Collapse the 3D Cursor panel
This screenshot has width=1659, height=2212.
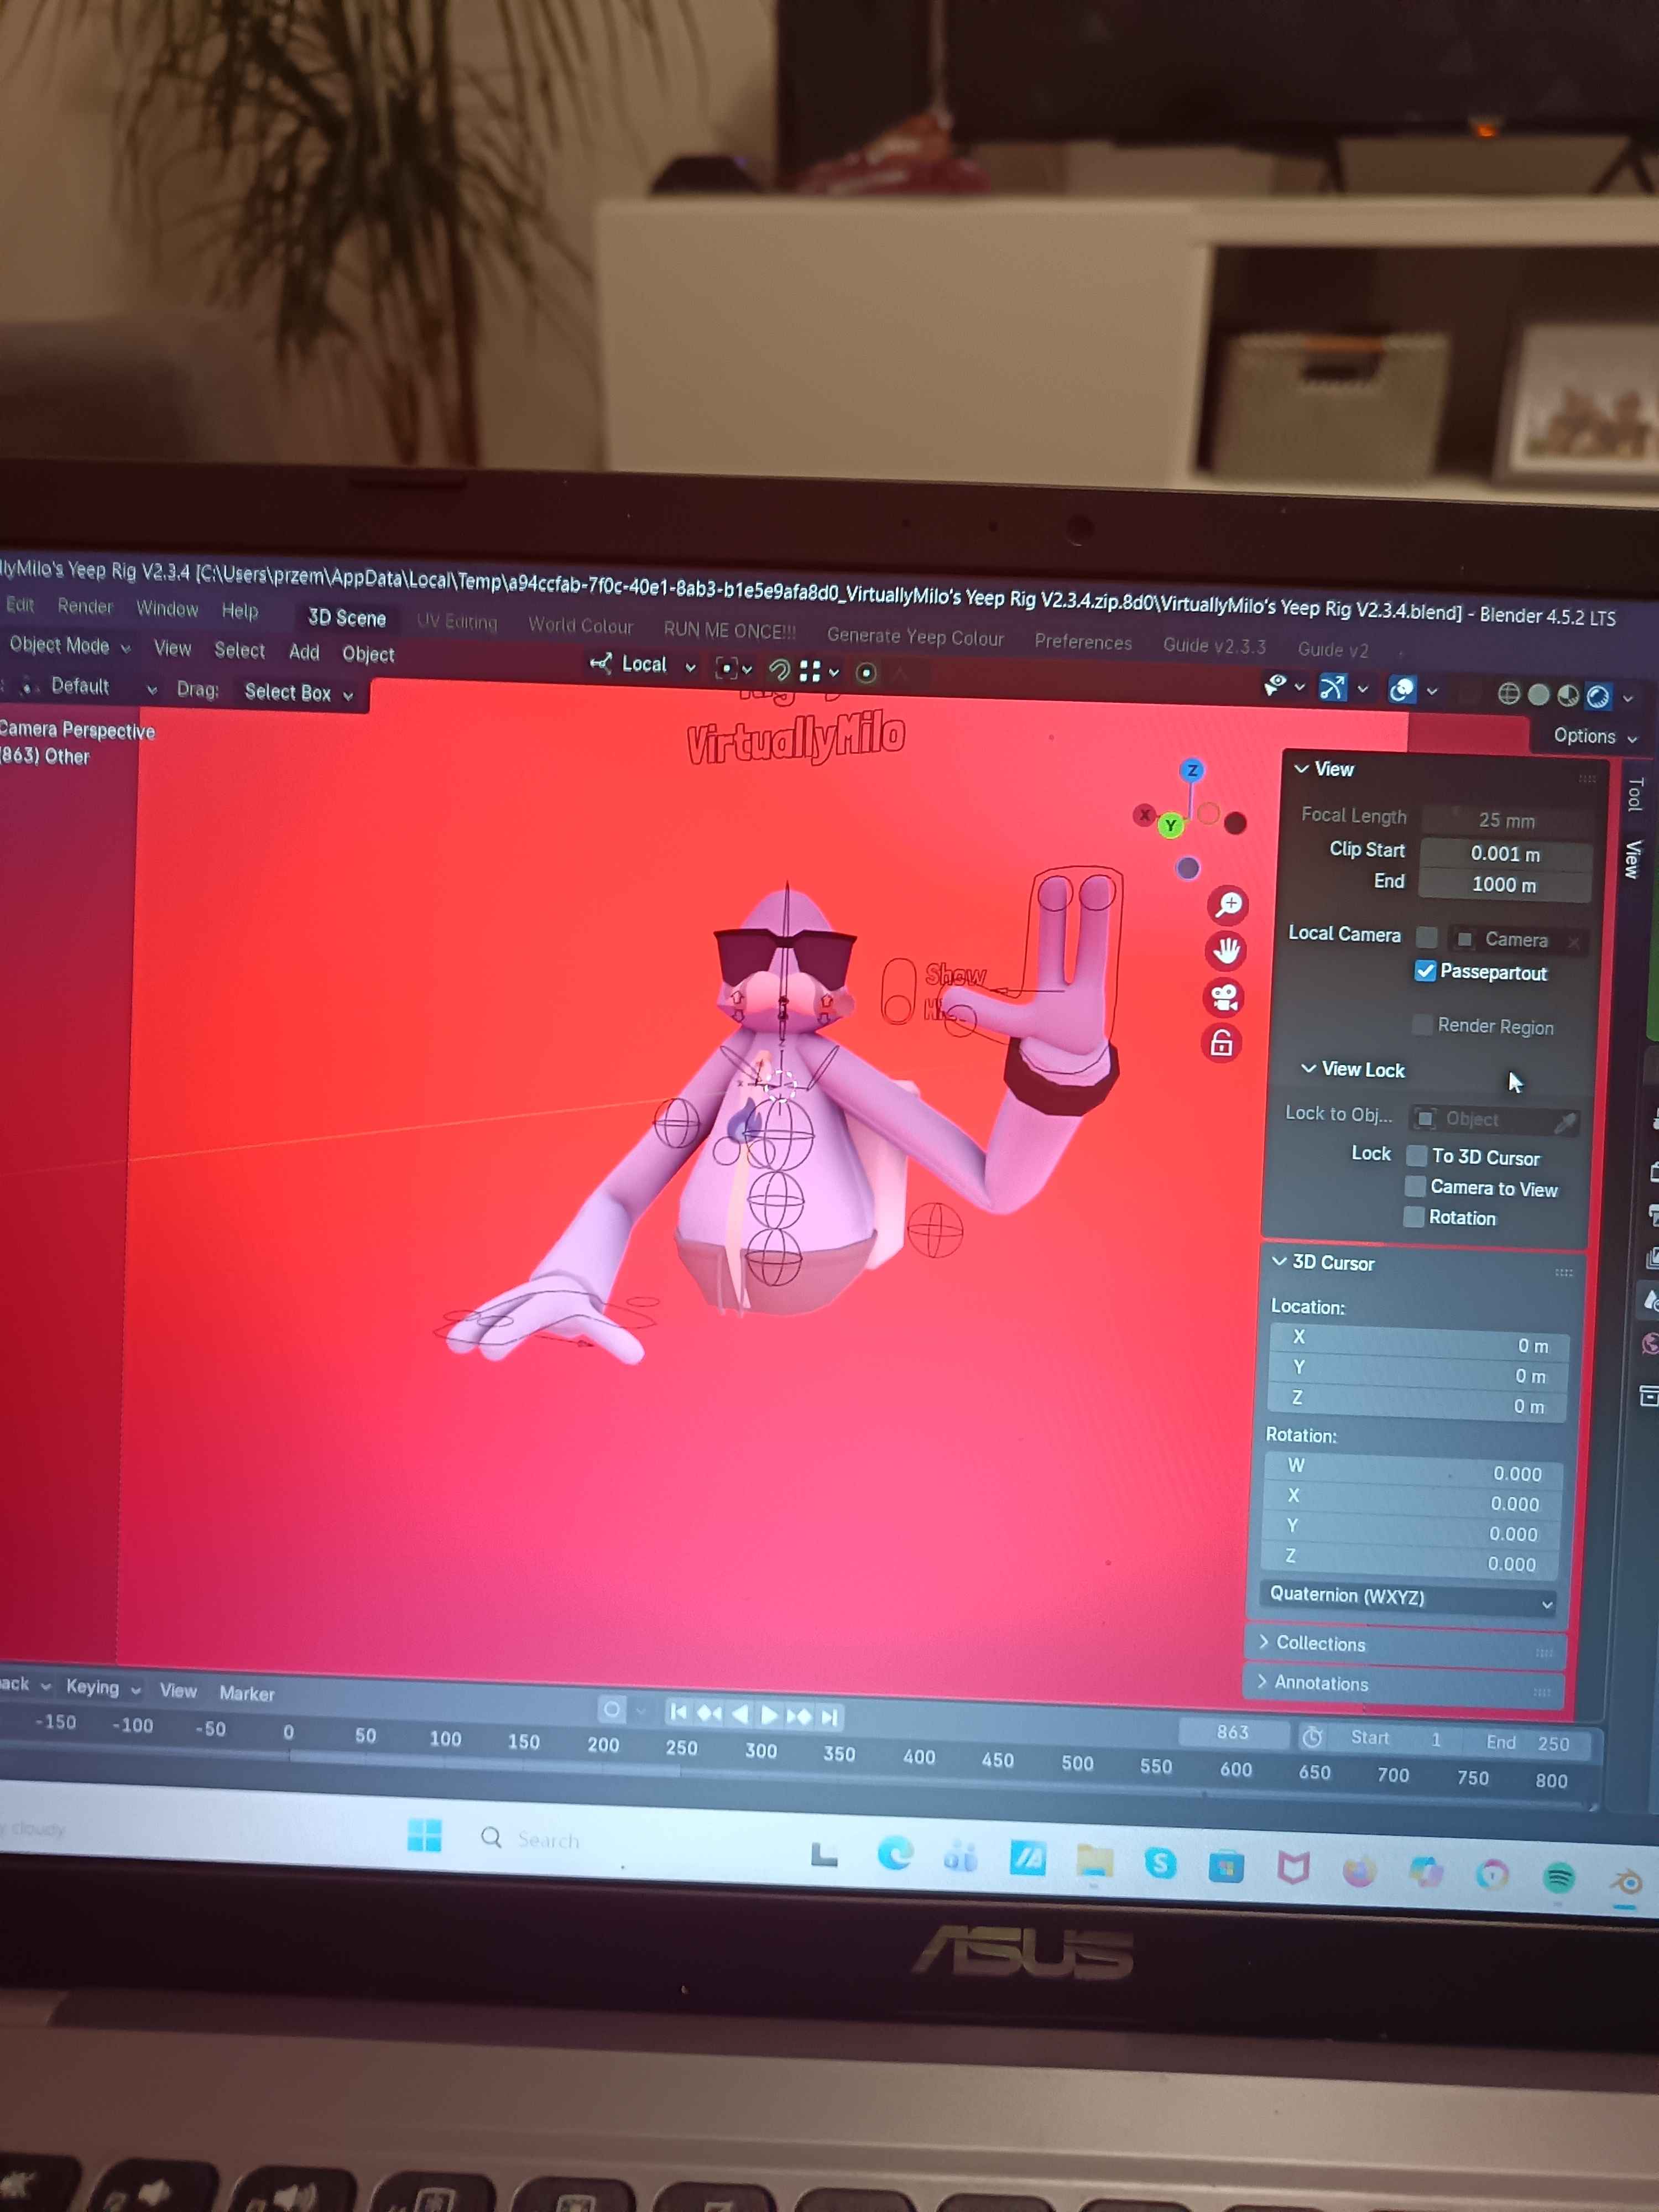click(1279, 1261)
